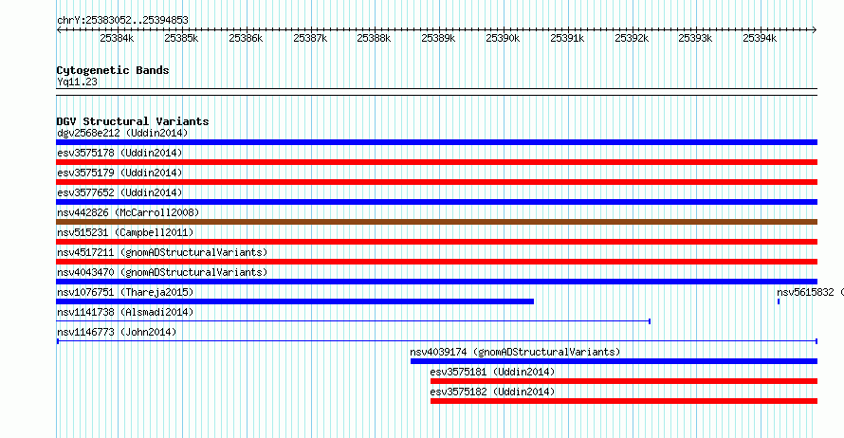The height and width of the screenshot is (438, 844).
Task: Click the right arrowhead of the ruler
Action: click(815, 30)
